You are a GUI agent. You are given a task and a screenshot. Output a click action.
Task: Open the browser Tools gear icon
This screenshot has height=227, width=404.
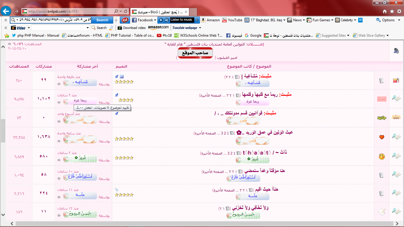coord(399,11)
